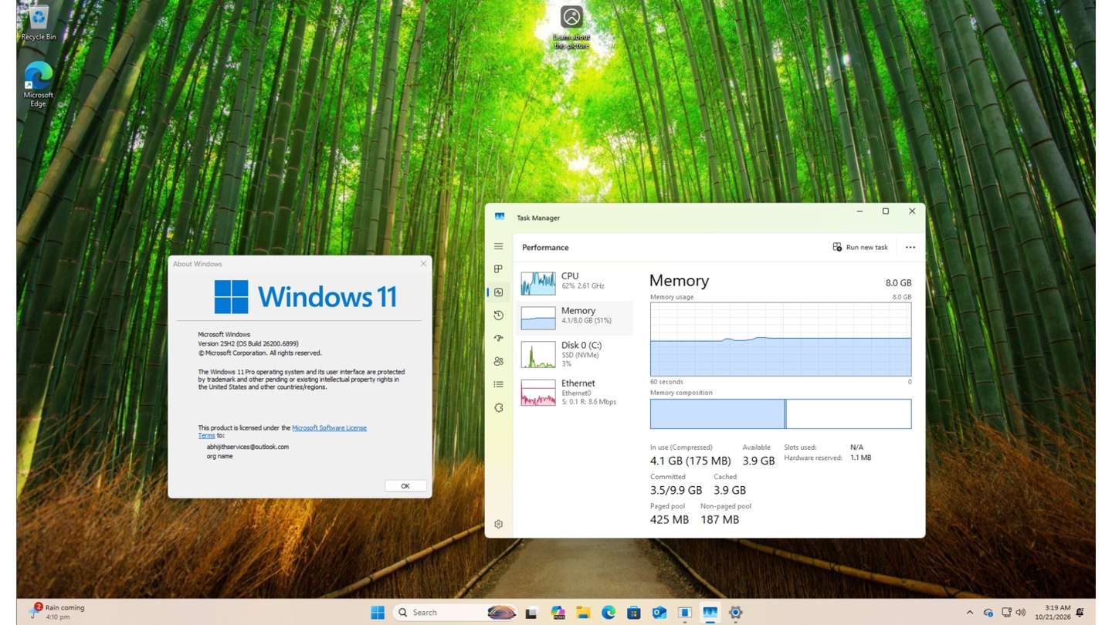Open notifications bell icon

(x=1080, y=613)
